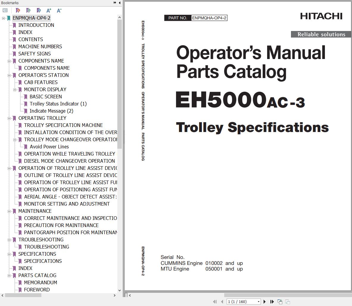Screen dimensions: 352x306
Task: Click the set bookmark destination icon
Action: point(39,10)
